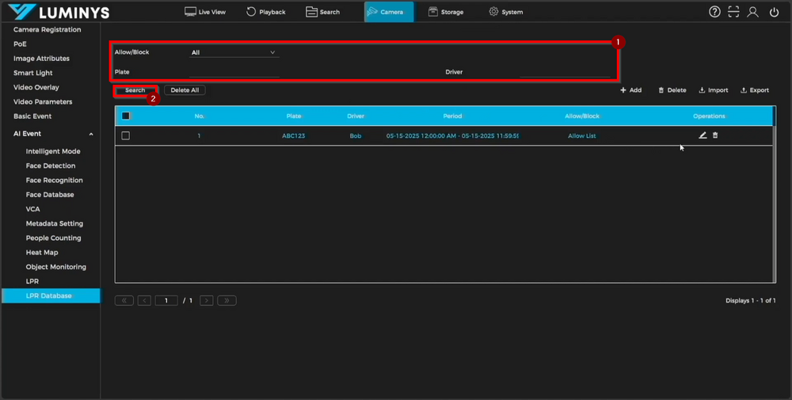Image resolution: width=792 pixels, height=400 pixels.
Task: Open Face Database in sidebar
Action: 50,195
